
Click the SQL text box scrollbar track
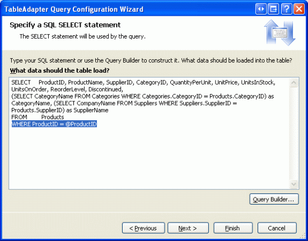click(x=294, y=133)
